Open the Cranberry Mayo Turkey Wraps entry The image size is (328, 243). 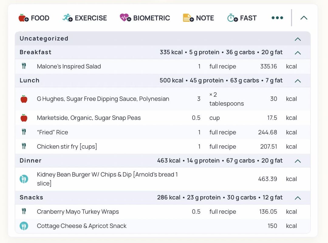[x=163, y=212]
